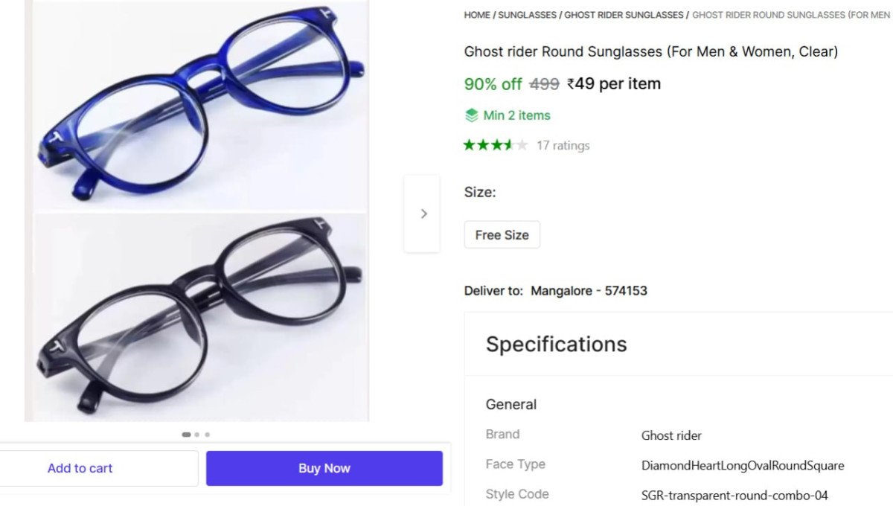Expand the Specifications section header
Screen dimensions: 893x506
click(556, 345)
